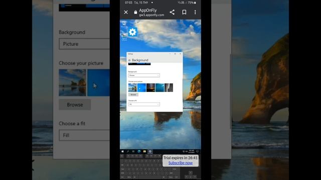Viewport: 321px width, 180px height.
Task: Select the second desktop shortcut icon
Action: click(124, 36)
